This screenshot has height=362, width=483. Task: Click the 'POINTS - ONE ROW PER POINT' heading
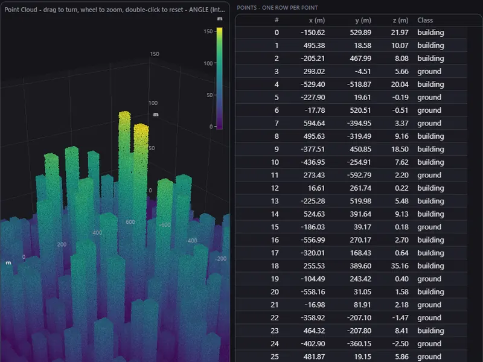(277, 7)
